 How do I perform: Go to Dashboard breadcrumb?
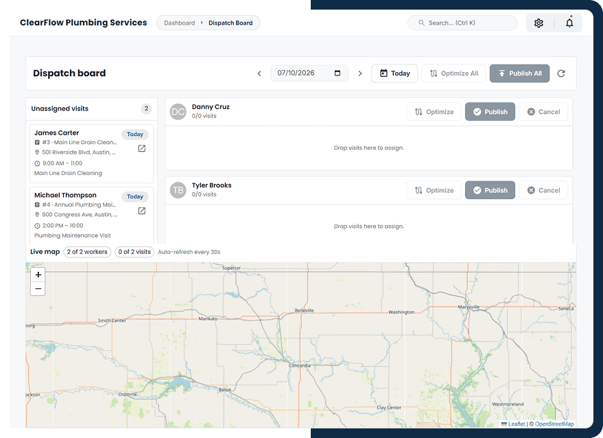coord(179,23)
